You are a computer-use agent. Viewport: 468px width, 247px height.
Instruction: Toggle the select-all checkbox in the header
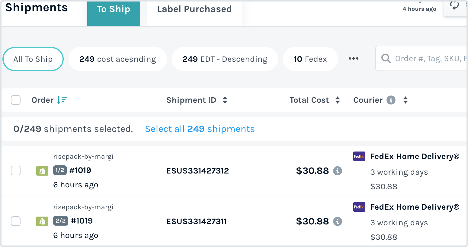16,100
